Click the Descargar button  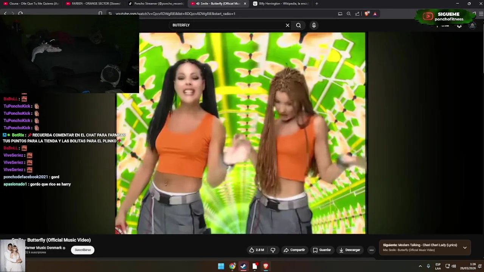point(350,250)
